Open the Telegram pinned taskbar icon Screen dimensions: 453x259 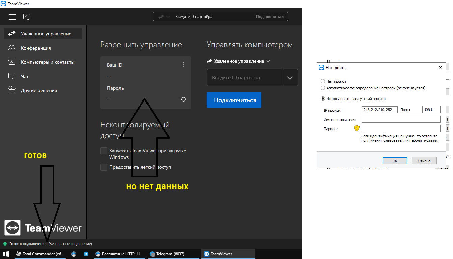(x=86, y=254)
